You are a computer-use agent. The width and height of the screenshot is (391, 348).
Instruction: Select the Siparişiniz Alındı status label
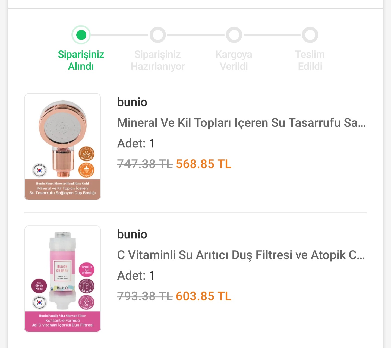[81, 60]
